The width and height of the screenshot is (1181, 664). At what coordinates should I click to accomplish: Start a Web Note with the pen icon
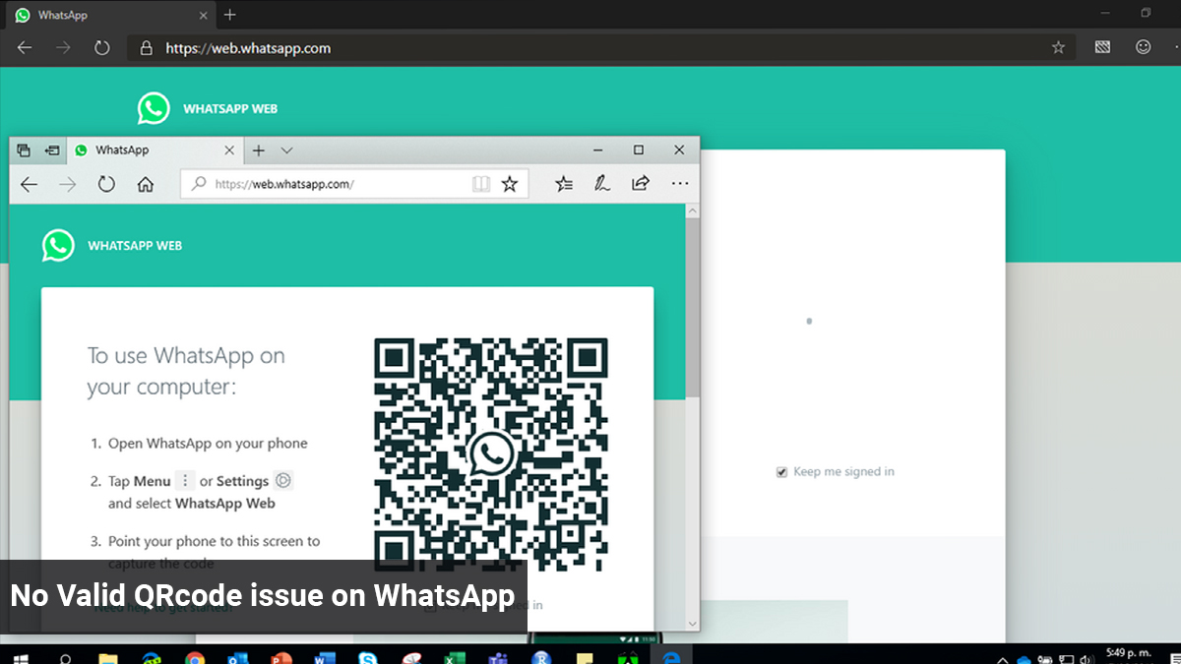click(602, 183)
